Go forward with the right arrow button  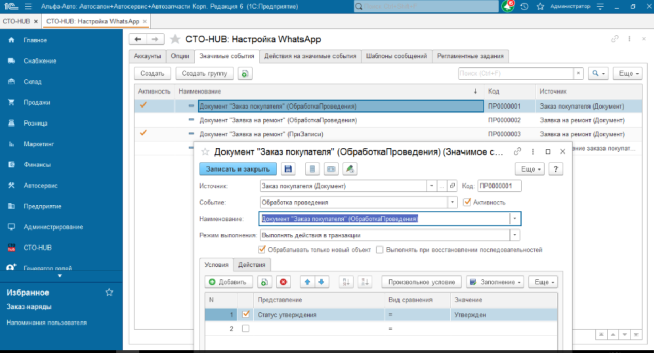click(155, 39)
